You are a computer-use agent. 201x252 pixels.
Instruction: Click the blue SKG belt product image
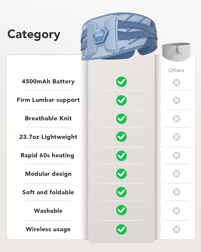click(119, 37)
